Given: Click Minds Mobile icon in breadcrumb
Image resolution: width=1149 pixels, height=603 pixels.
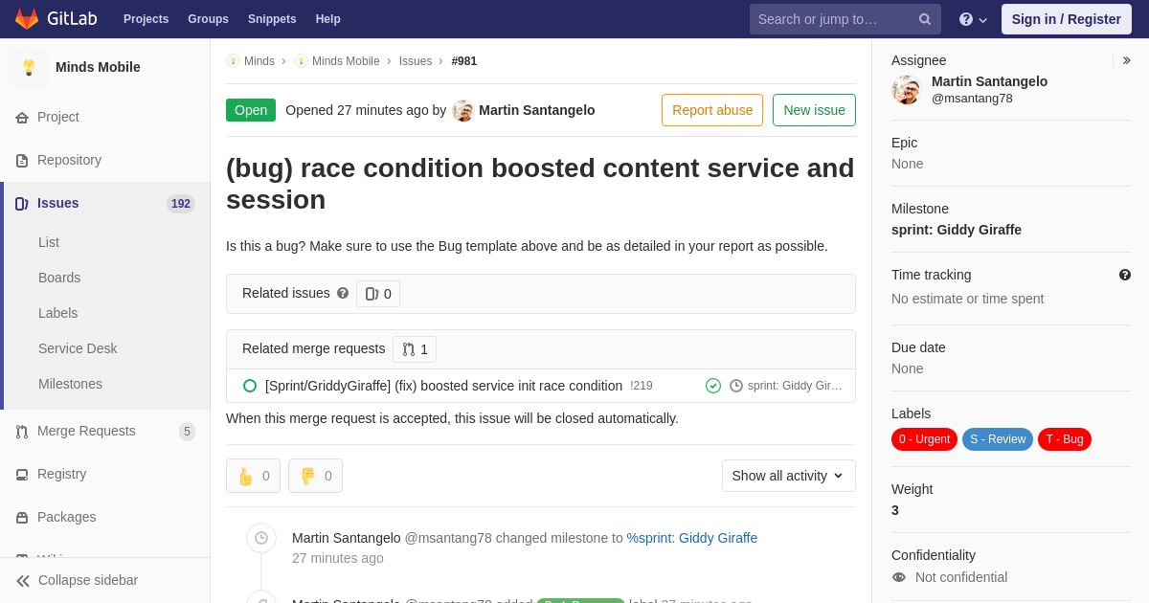Looking at the screenshot, I should click(301, 61).
